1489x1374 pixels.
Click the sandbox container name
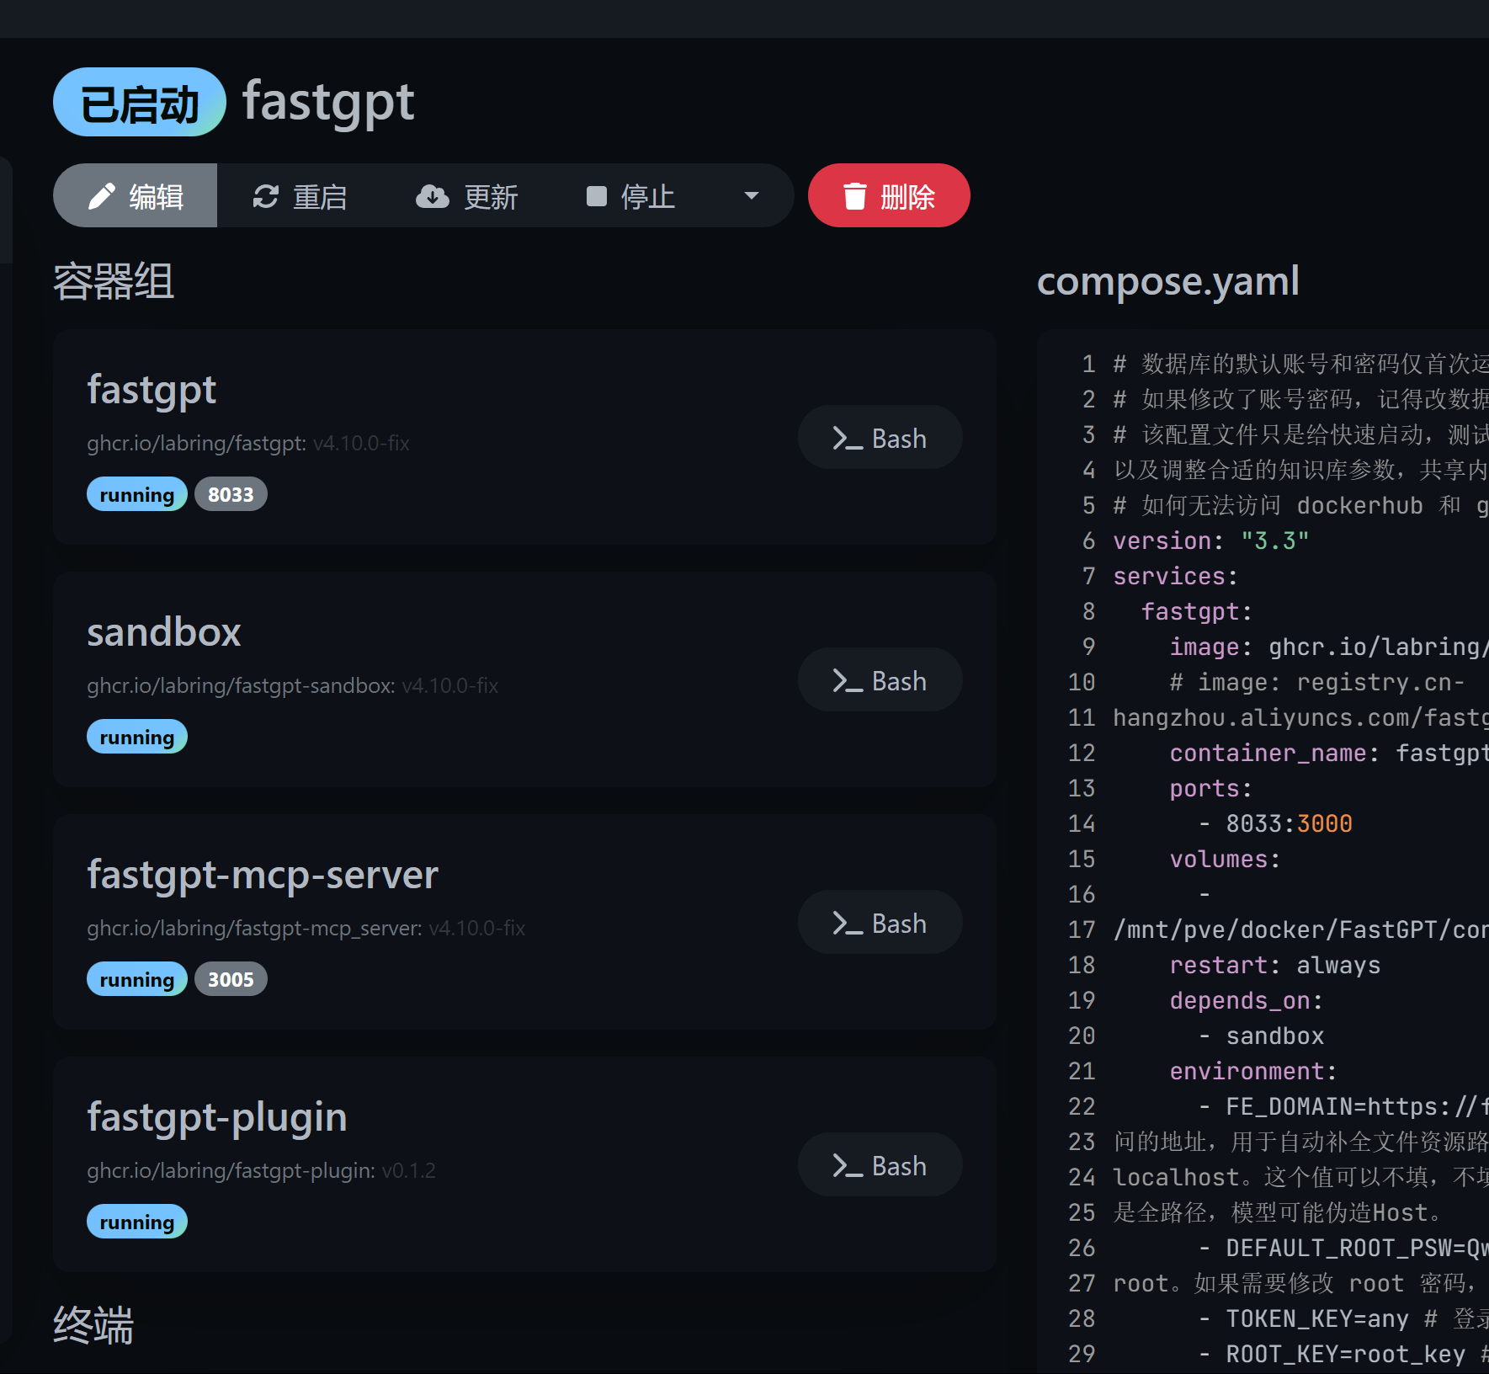coord(164,632)
